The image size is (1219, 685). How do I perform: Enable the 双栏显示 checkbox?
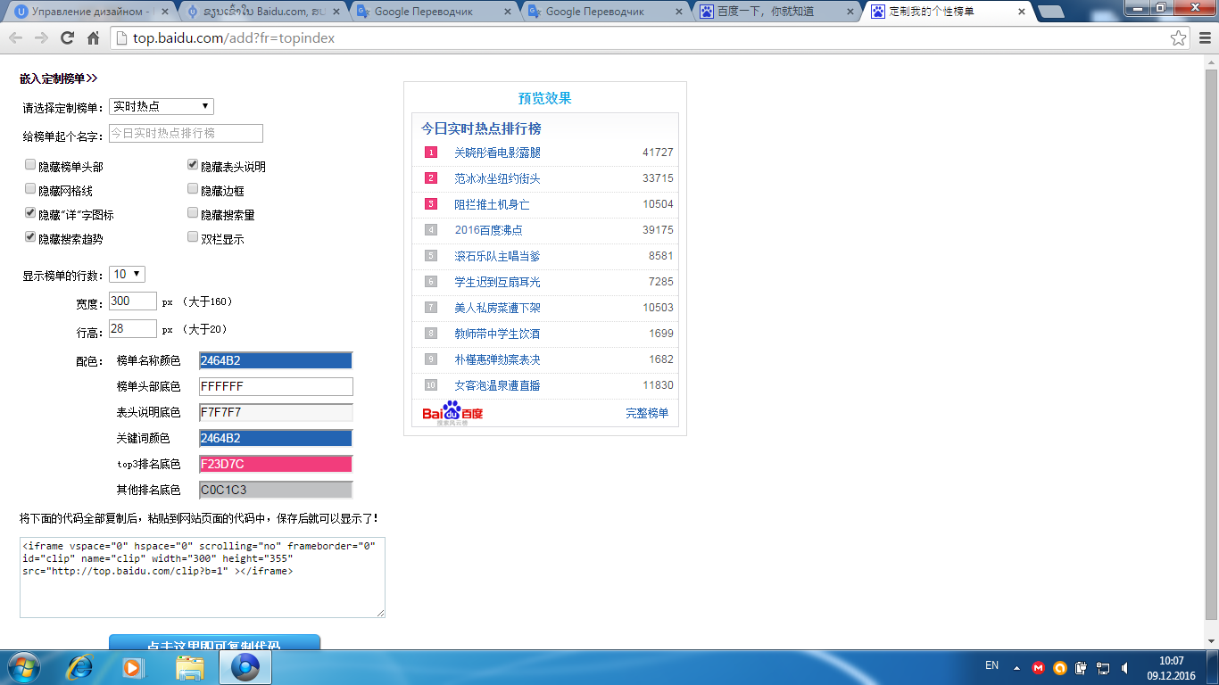tap(193, 237)
